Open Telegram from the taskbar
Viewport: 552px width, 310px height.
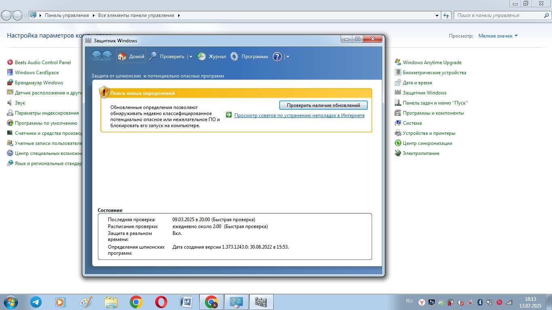tap(36, 302)
